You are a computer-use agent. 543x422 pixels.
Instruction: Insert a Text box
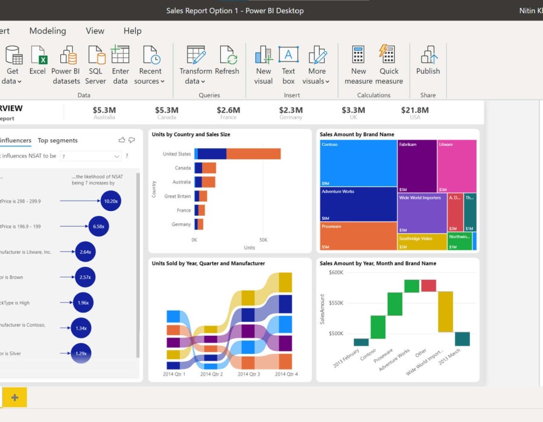pos(288,55)
